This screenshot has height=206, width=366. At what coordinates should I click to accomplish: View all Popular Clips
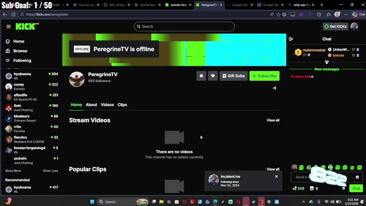(x=273, y=169)
